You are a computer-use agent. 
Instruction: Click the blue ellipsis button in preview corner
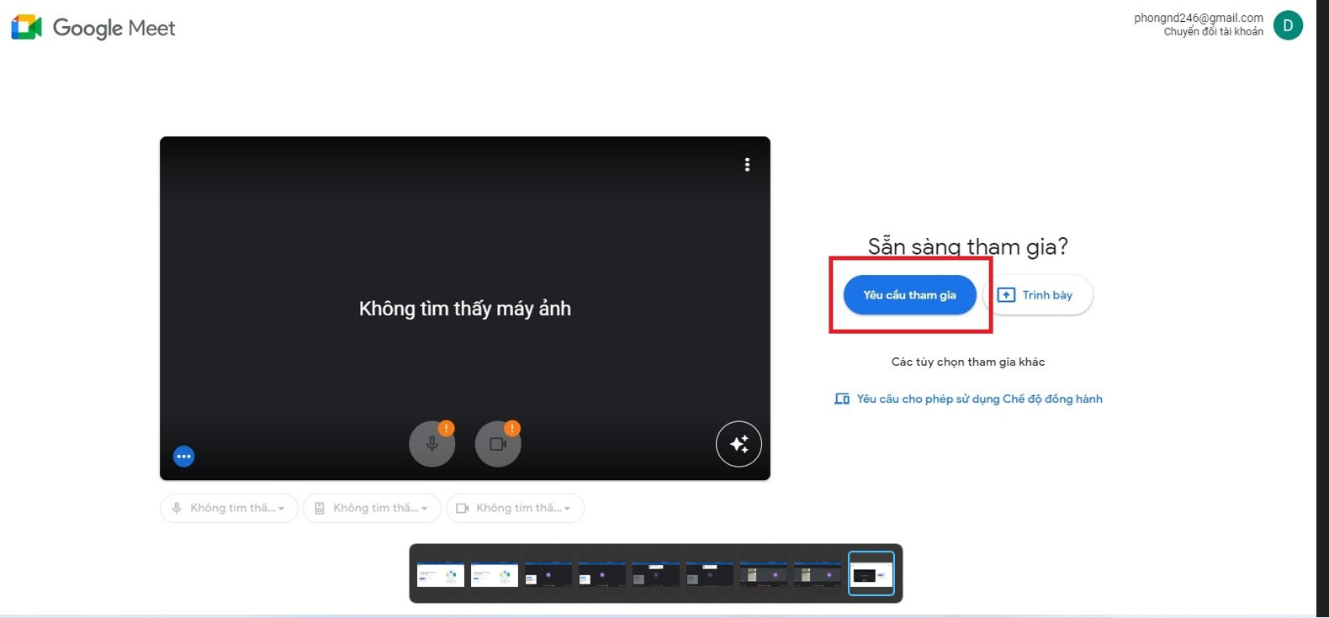(x=183, y=456)
